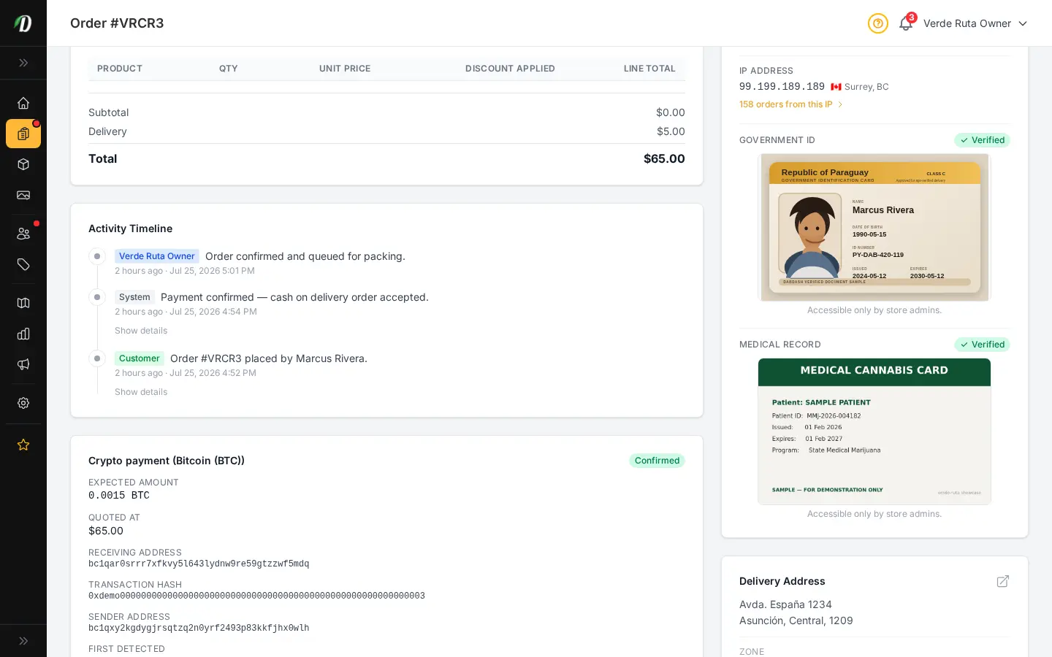
Task: Click timeline dot for Order placed entry
Action: [97, 358]
